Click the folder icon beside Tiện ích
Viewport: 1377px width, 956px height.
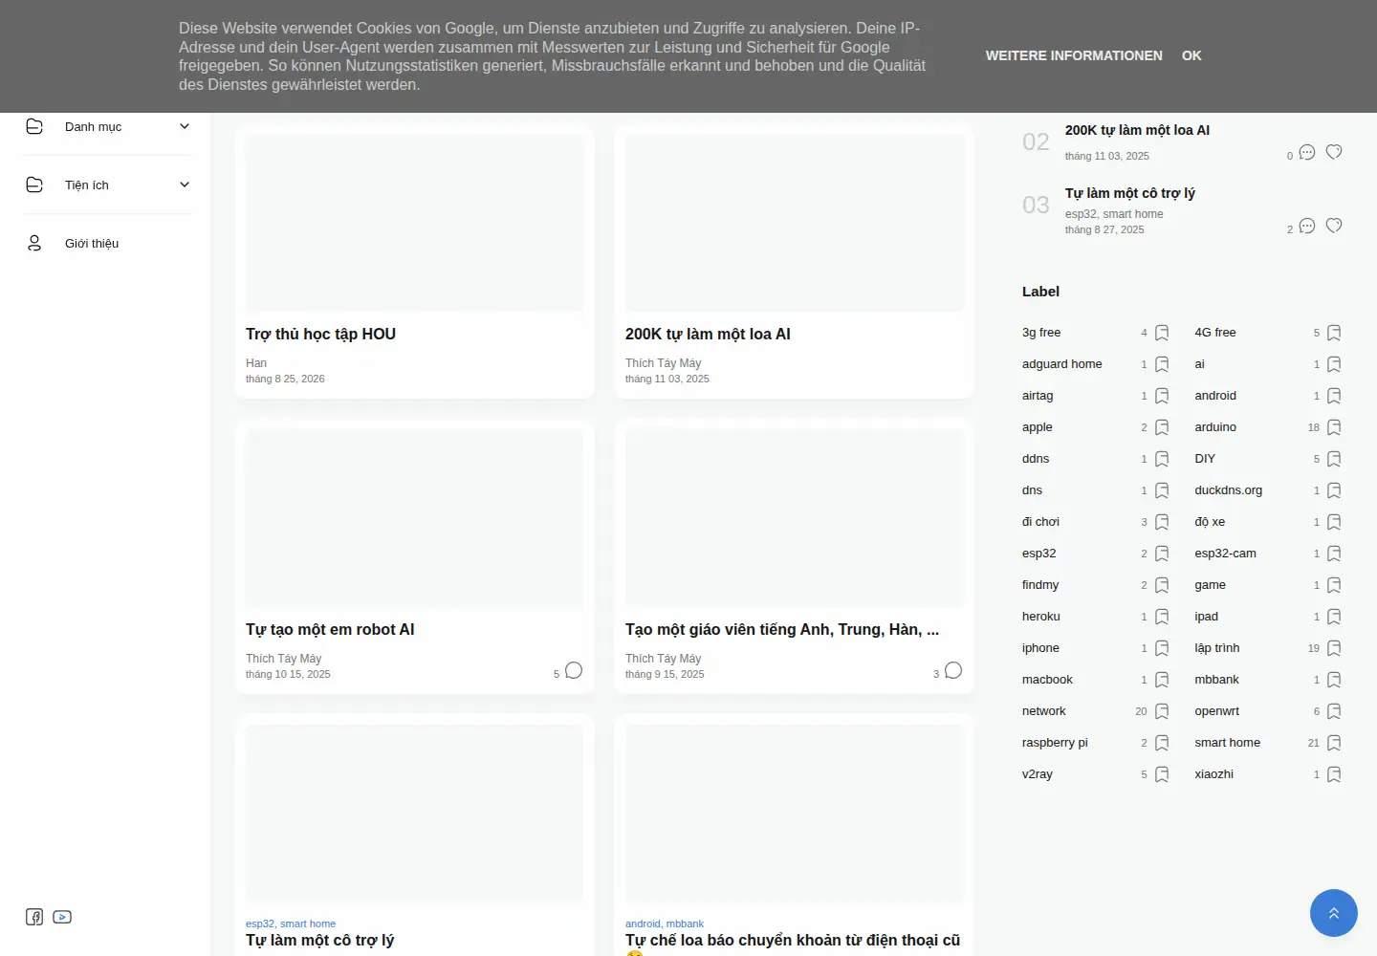click(x=34, y=185)
